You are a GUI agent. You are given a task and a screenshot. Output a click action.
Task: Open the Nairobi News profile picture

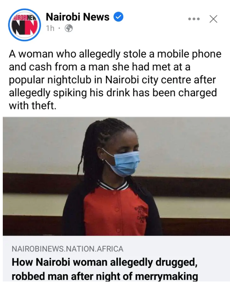point(25,25)
